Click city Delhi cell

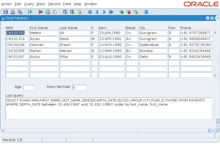point(153,57)
